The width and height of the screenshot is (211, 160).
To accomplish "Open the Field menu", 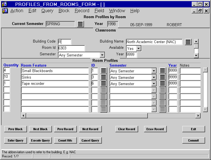I will pos(99,10).
